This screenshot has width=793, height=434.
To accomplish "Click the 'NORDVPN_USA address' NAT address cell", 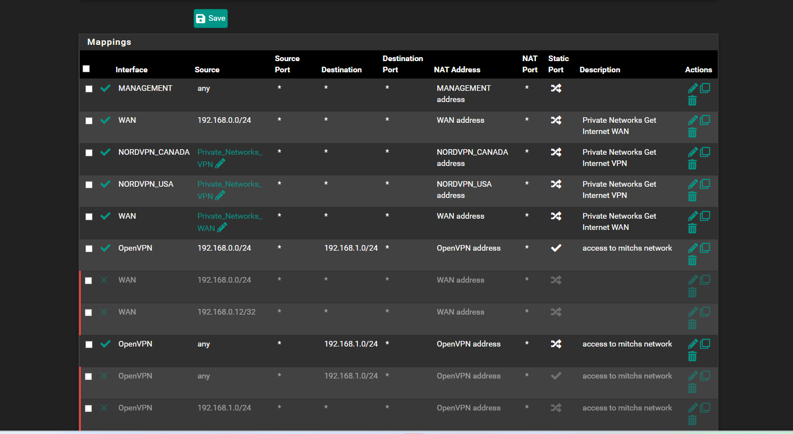I will pyautogui.click(x=464, y=190).
